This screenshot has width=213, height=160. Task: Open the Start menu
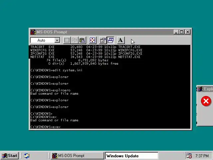[10, 156]
